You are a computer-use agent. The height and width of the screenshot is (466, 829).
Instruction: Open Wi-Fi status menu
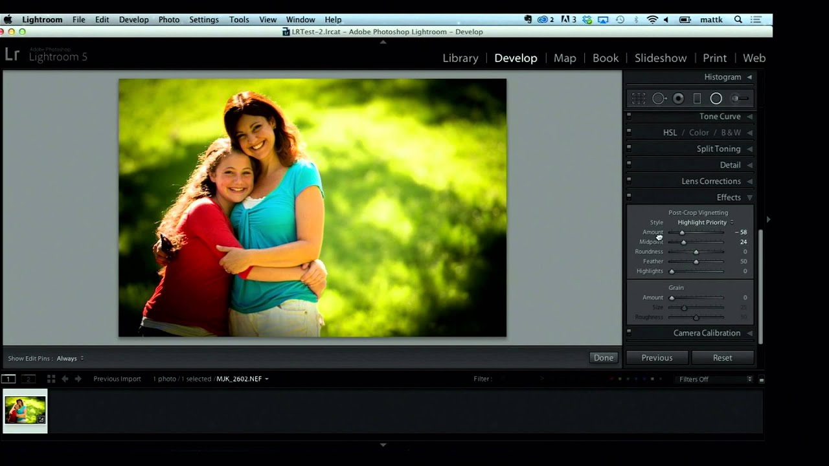[x=652, y=19]
